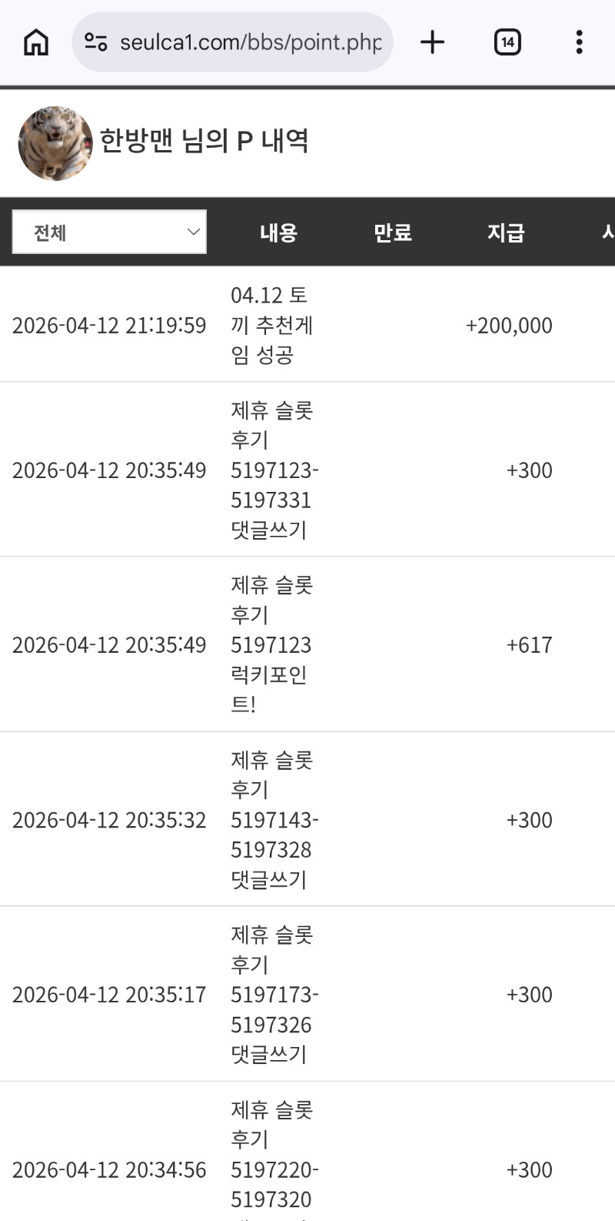Screen dimensions: 615x1221
Task: Tap the browser home icon
Action: pyautogui.click(x=36, y=42)
